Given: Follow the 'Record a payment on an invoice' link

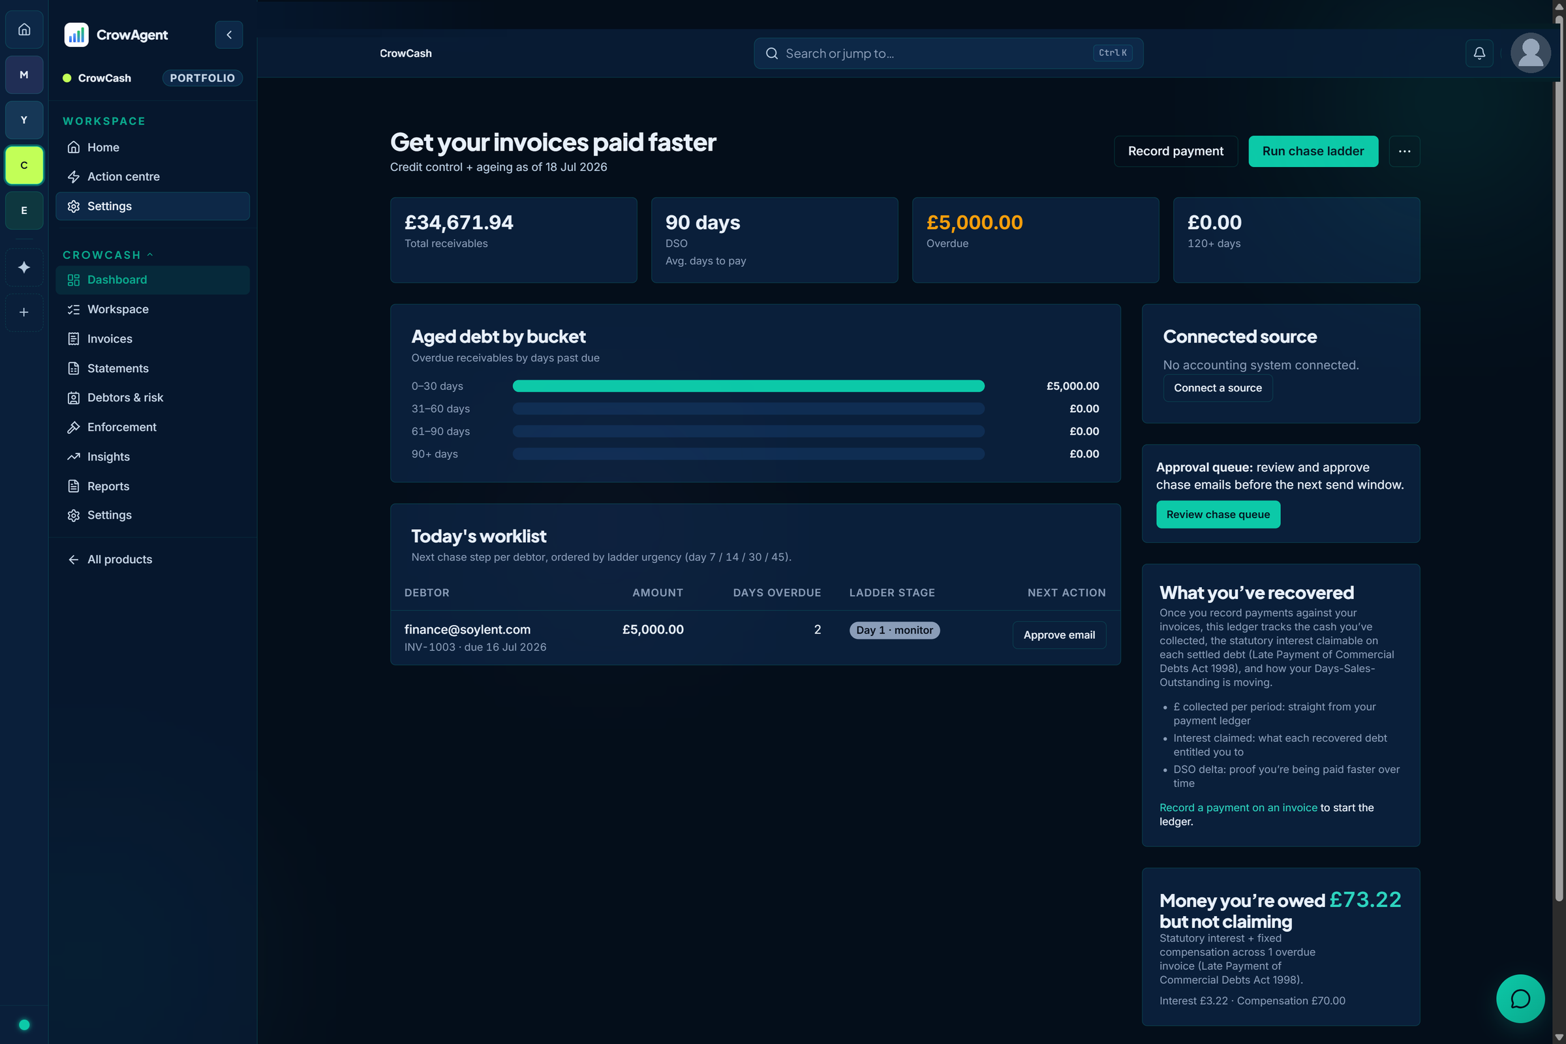Looking at the screenshot, I should tap(1238, 808).
